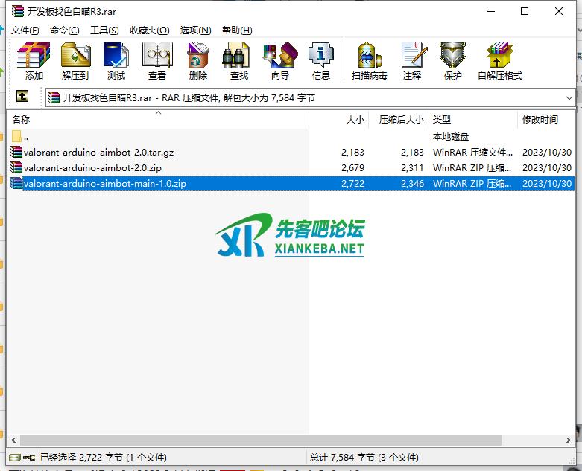Click scroll left arrow of horizontal scrollbar
582x471 pixels.
[x=13, y=440]
